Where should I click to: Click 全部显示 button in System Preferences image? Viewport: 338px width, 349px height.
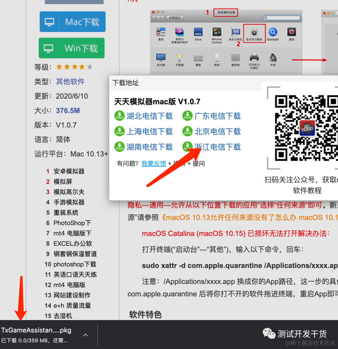point(175,18)
